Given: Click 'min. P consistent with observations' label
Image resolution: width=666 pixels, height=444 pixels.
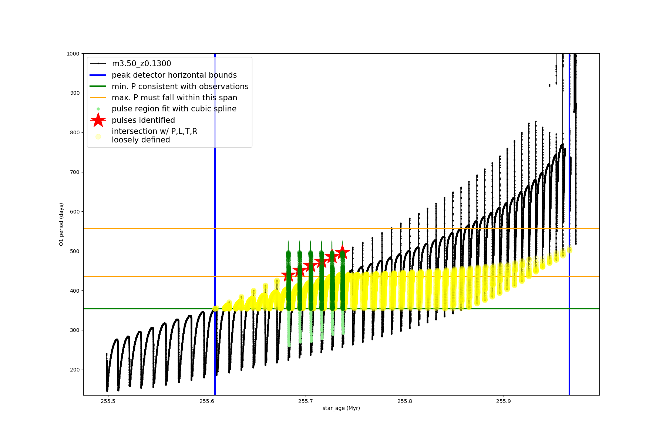Looking at the screenshot, I should click(x=180, y=87).
